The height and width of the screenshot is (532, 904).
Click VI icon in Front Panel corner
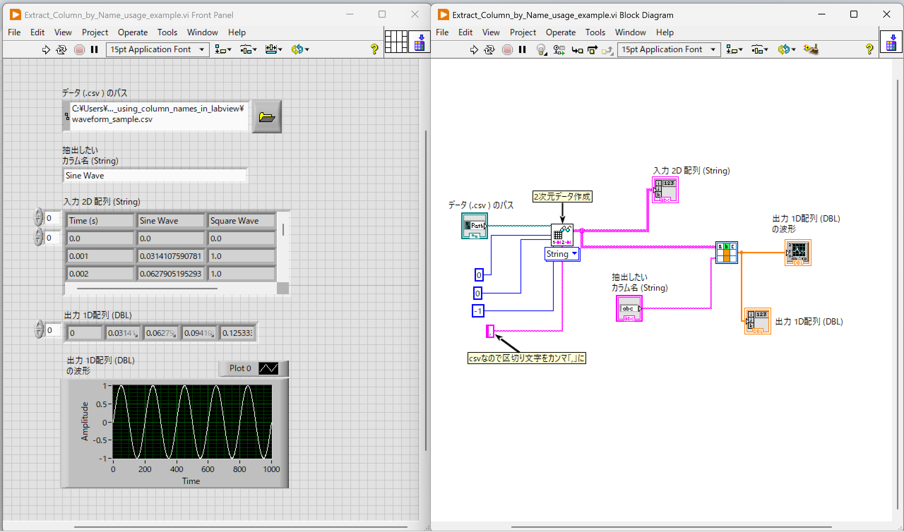[x=420, y=42]
